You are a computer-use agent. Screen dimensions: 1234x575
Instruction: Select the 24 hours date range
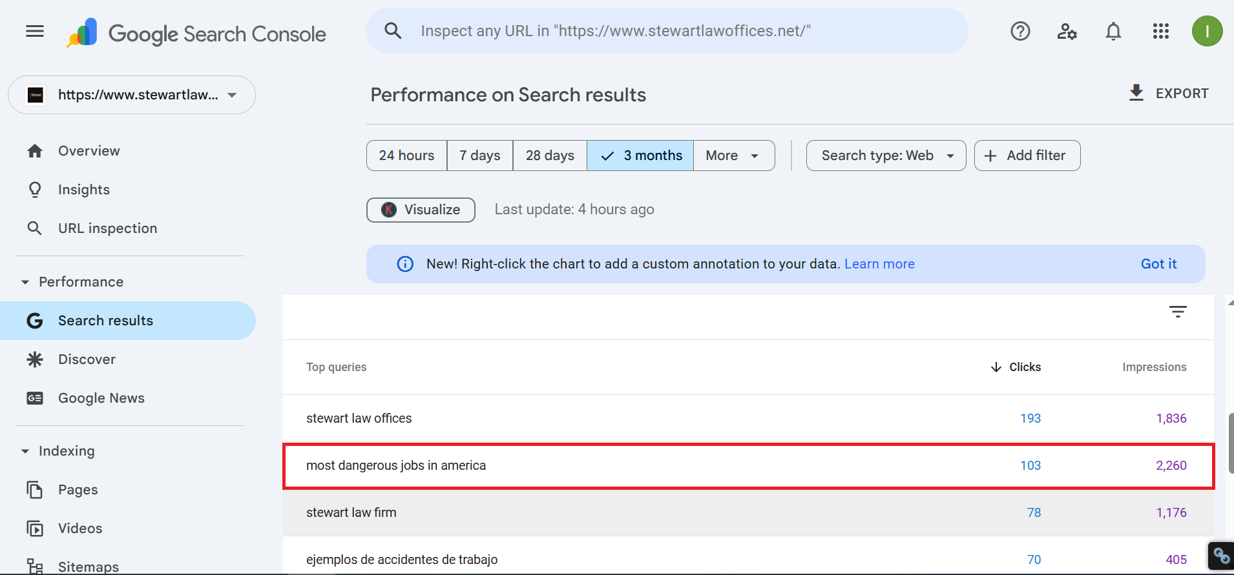(x=407, y=156)
